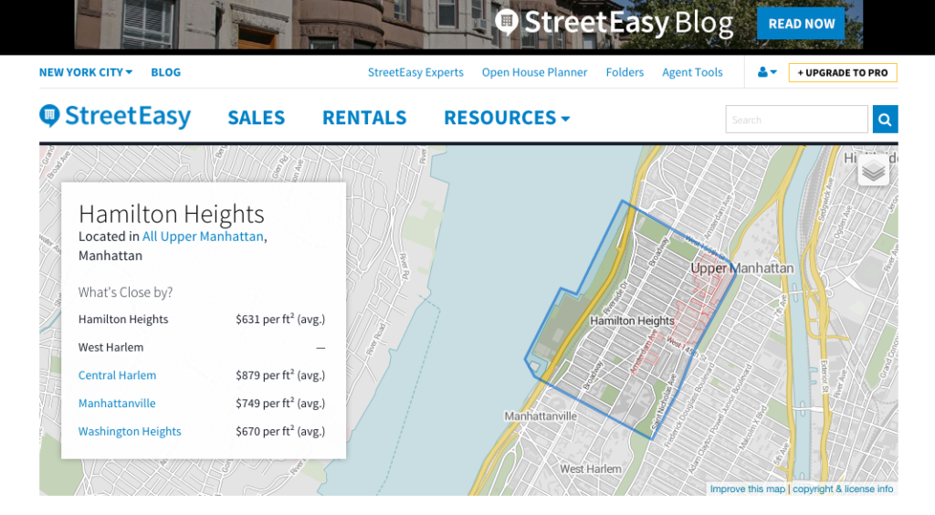
Task: Click Upgrade to Pro button
Action: [843, 73]
